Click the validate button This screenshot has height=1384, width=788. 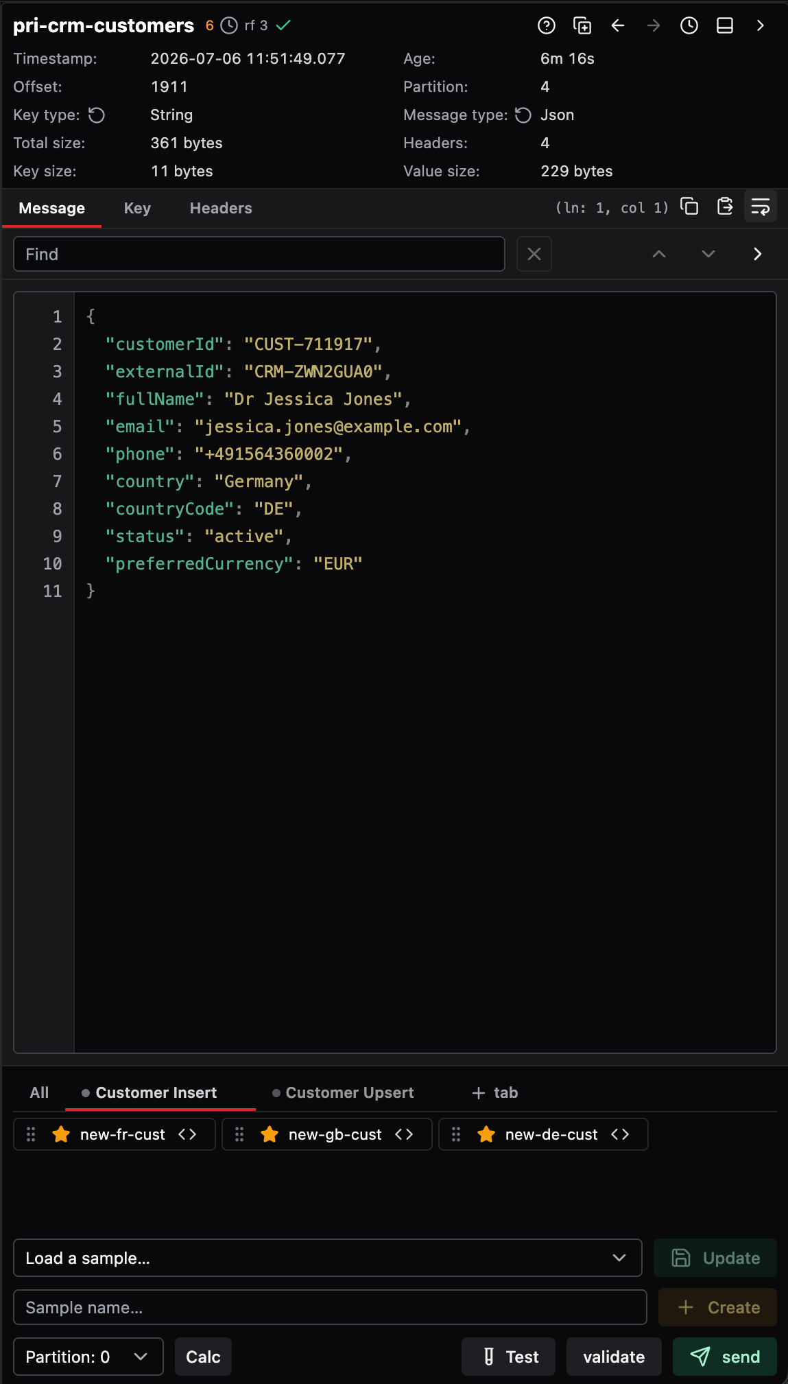pos(614,1357)
